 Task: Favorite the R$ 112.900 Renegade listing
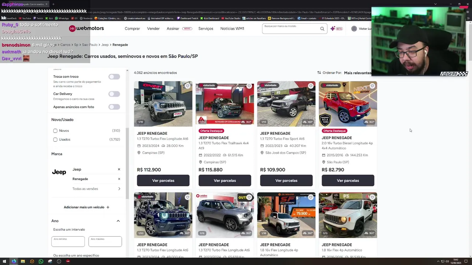coord(187,86)
